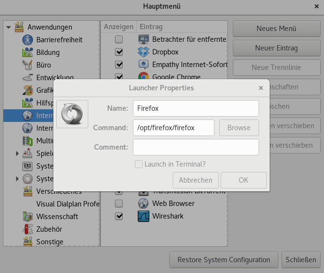Expand the System category arrow below Spiele

[17, 179]
